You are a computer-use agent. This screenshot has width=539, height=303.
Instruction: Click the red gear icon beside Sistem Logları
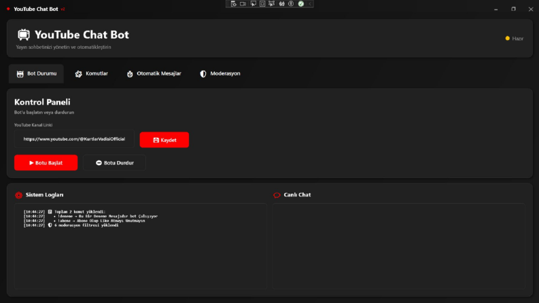click(18, 195)
